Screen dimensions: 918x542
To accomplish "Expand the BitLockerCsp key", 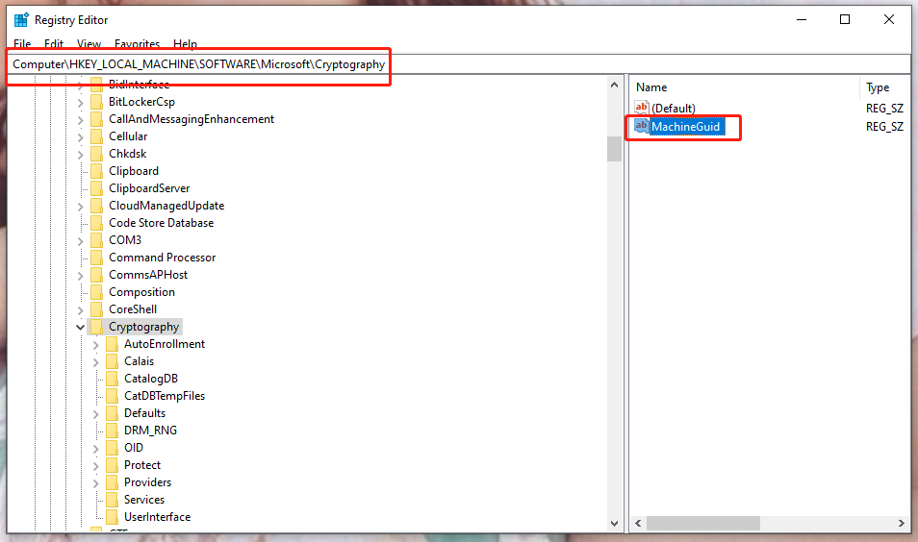I will click(80, 102).
